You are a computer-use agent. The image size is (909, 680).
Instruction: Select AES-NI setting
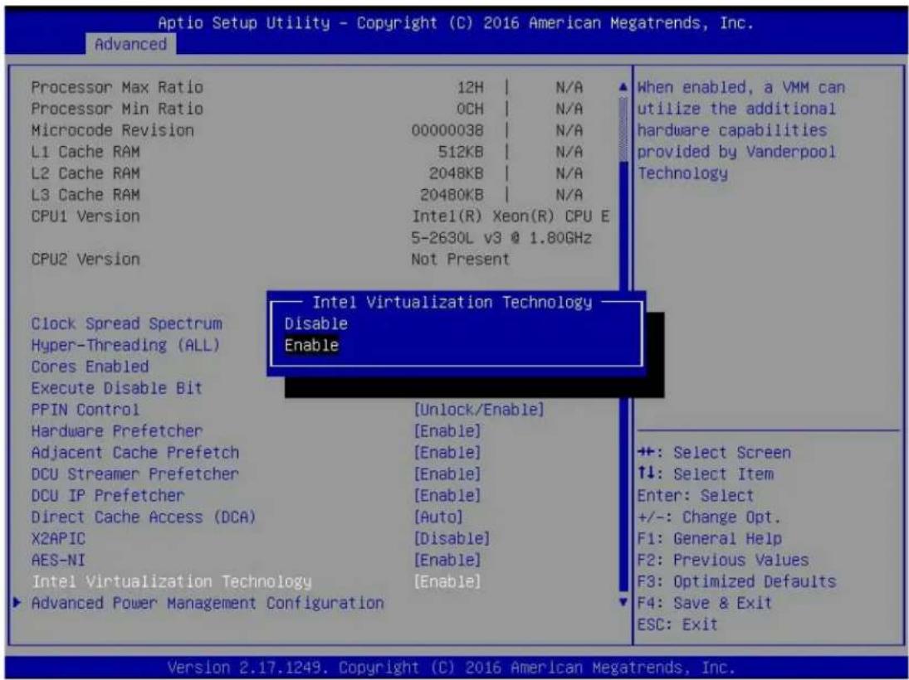(58, 560)
